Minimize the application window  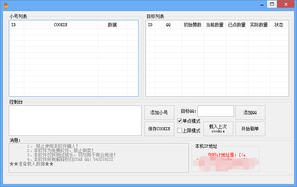click(x=262, y=4)
